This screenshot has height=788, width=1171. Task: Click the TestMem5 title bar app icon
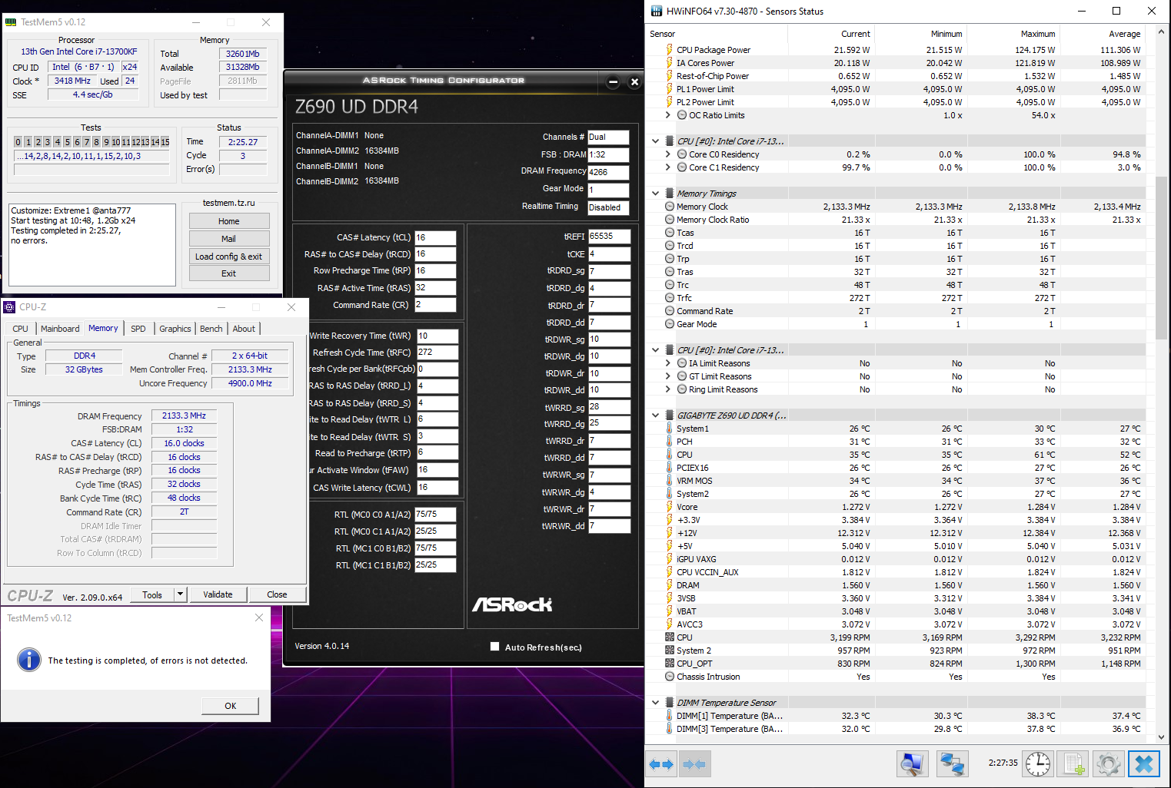[x=11, y=22]
